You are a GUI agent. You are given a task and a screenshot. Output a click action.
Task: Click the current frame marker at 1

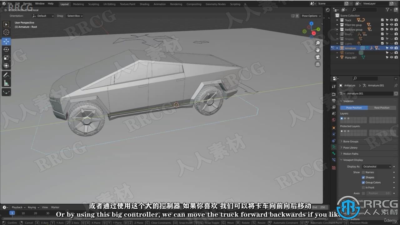point(12,213)
